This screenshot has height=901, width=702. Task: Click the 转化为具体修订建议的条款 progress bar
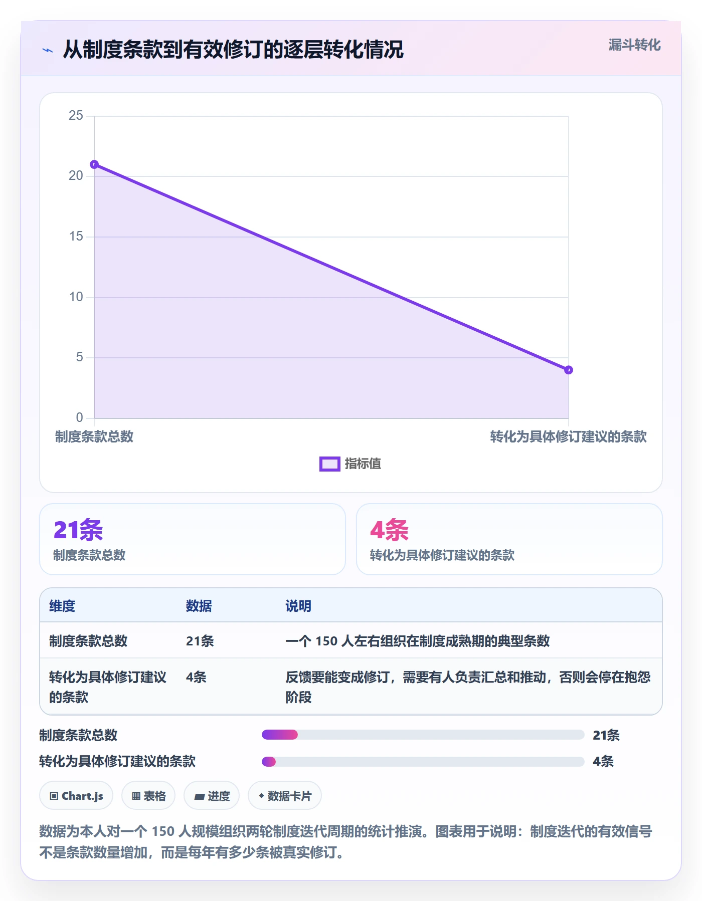tap(423, 761)
